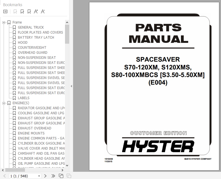Click the HOOD bookmark icon
The width and height of the screenshot is (221, 179).
14,43
